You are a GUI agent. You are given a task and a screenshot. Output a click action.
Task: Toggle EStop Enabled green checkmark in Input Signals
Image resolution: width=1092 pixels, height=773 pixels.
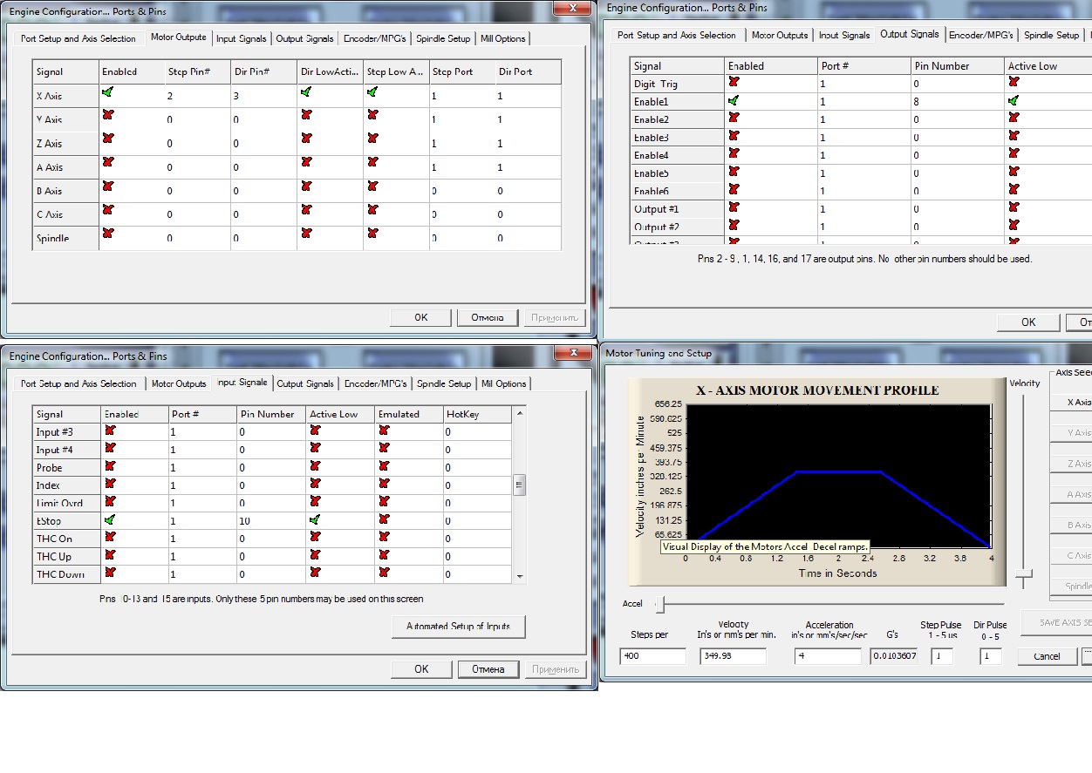(110, 519)
